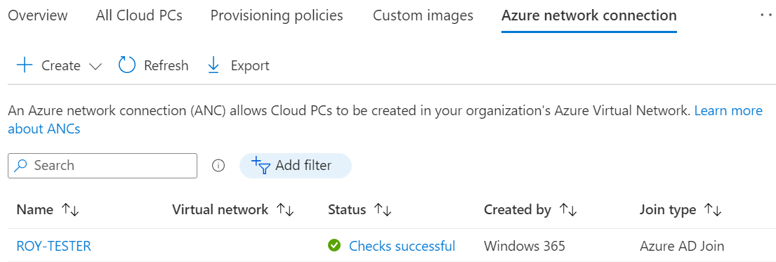Open the ROY-TESTER connection
776x262 pixels.
(54, 246)
